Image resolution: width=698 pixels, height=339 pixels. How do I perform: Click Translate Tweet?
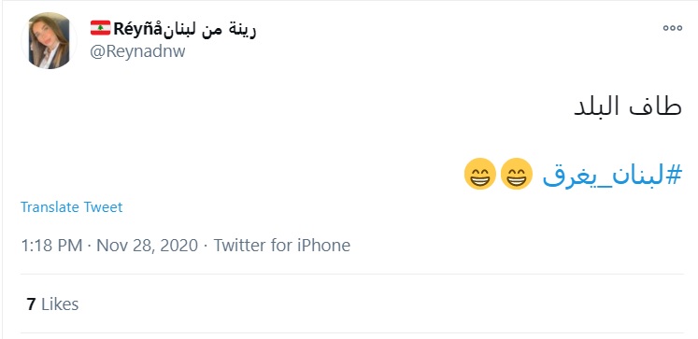71,207
